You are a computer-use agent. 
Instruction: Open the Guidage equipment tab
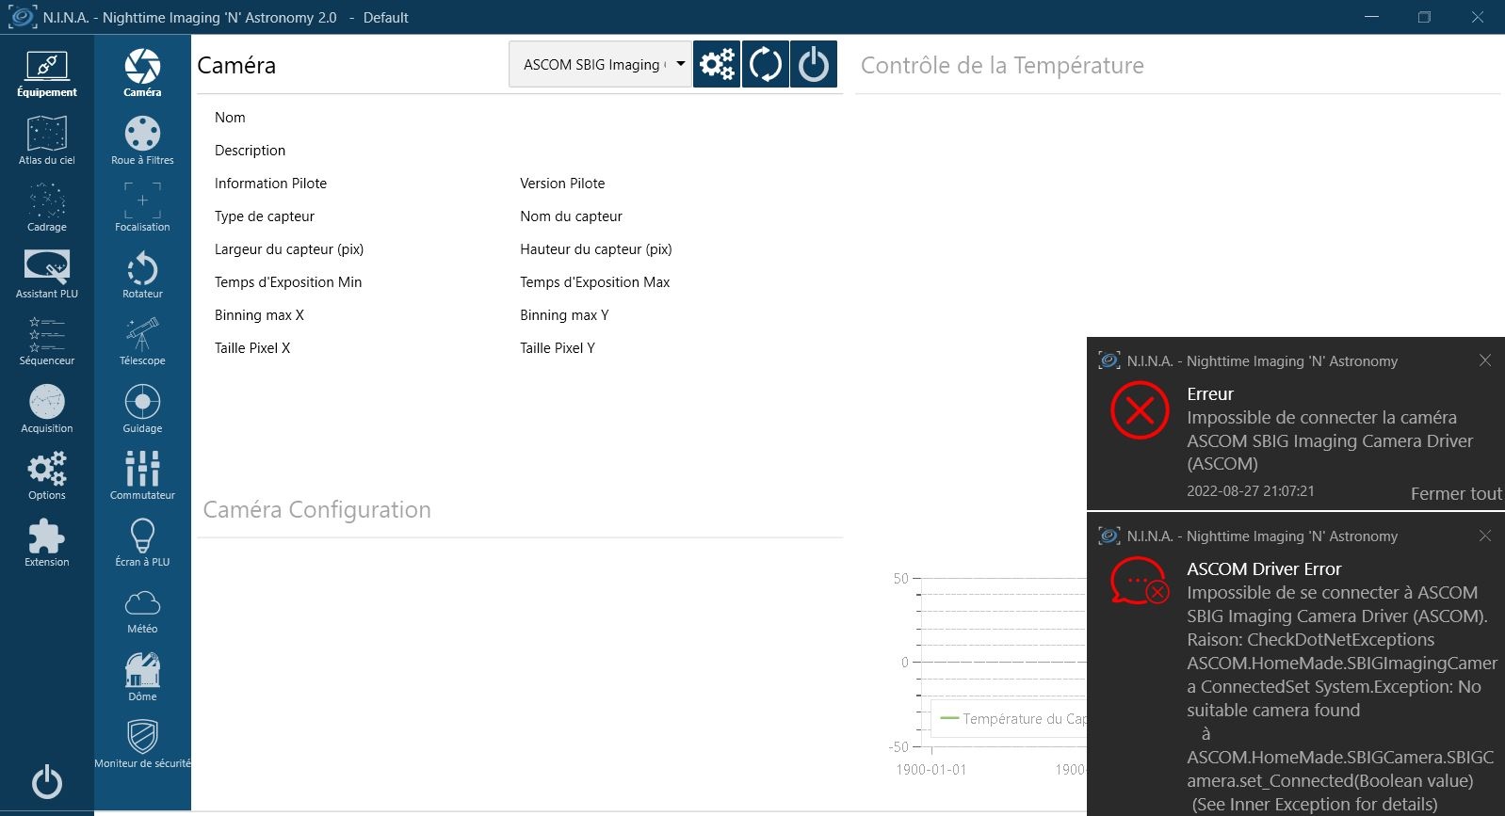(142, 408)
